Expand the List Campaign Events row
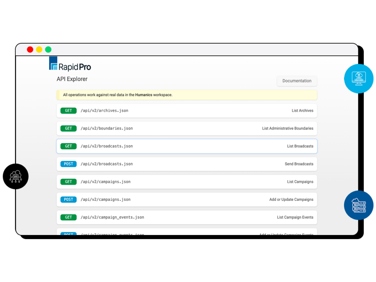The height and width of the screenshot is (282, 376). coord(187,217)
